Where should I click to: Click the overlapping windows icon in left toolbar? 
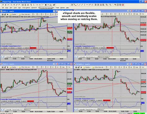[x=54, y=5]
